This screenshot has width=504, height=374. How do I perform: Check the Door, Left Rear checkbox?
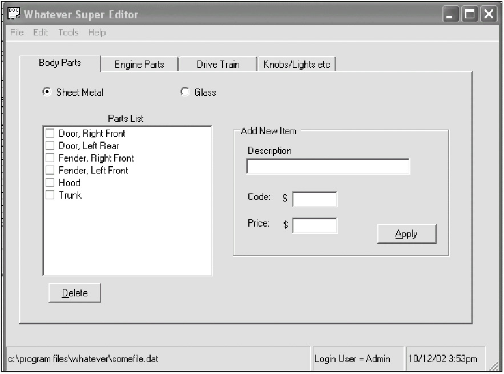tap(50, 146)
